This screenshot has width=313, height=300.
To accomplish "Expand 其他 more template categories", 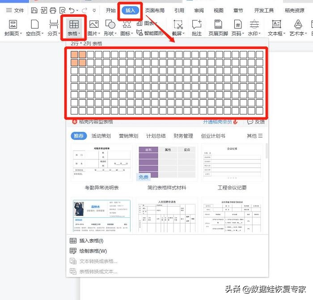I will click(255, 136).
